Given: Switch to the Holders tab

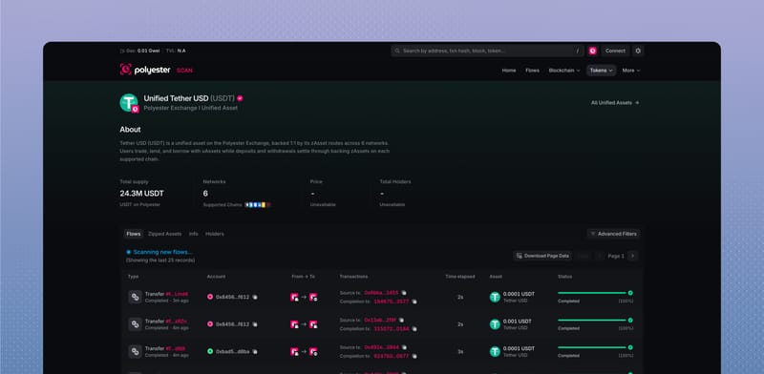Looking at the screenshot, I should click(x=214, y=234).
